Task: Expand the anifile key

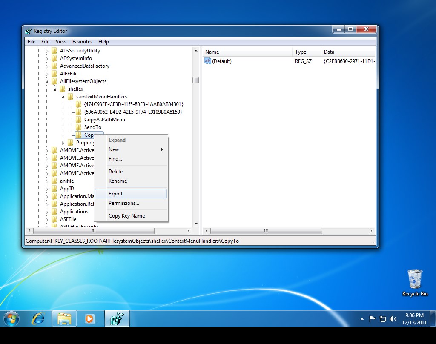Action: (x=47, y=181)
